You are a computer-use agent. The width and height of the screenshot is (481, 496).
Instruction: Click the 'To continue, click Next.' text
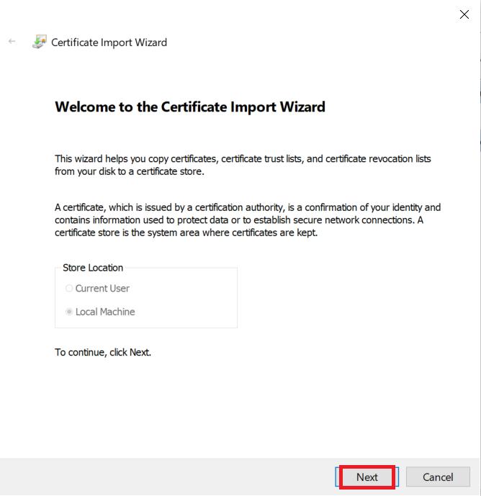(103, 352)
